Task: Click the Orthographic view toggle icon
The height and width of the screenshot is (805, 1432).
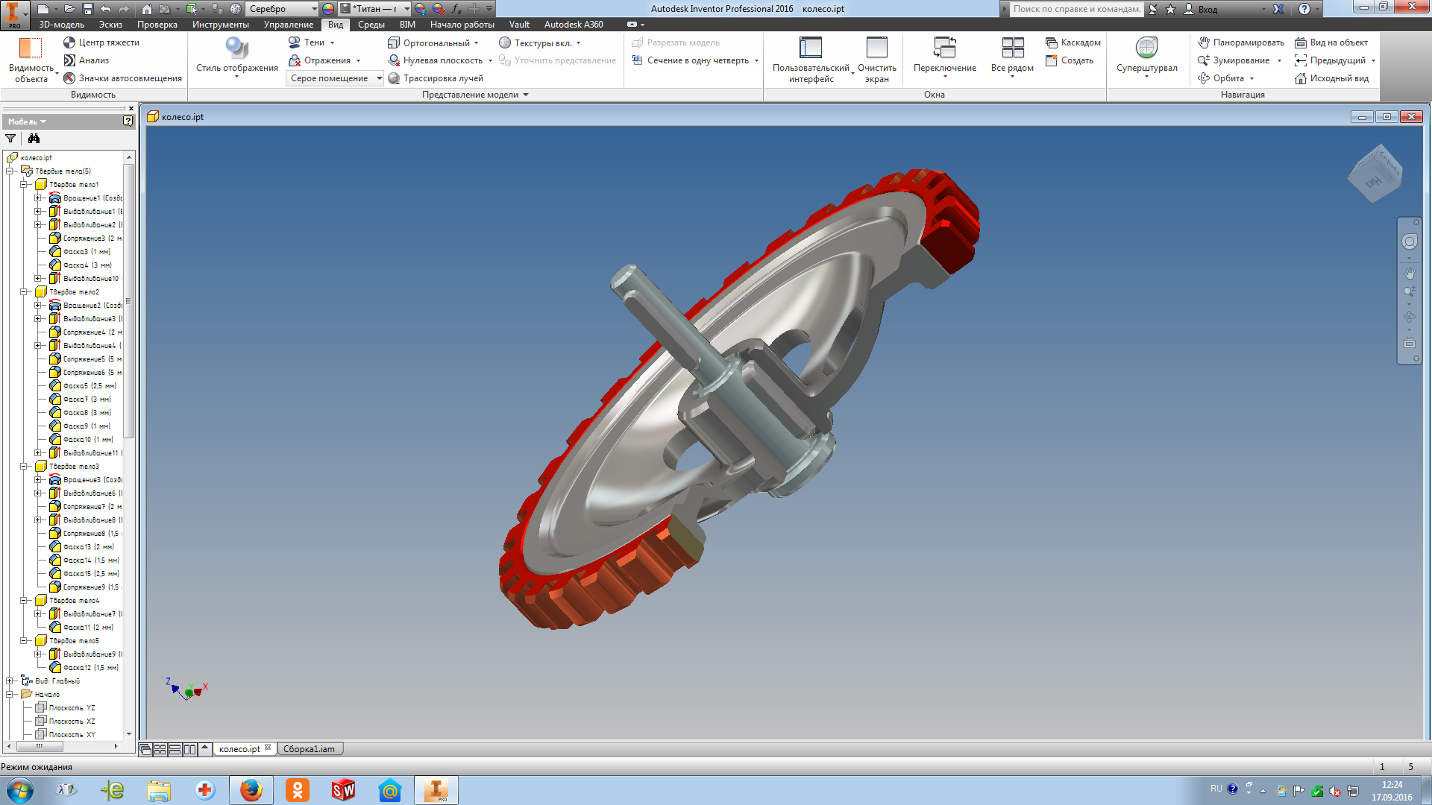Action: coord(391,42)
